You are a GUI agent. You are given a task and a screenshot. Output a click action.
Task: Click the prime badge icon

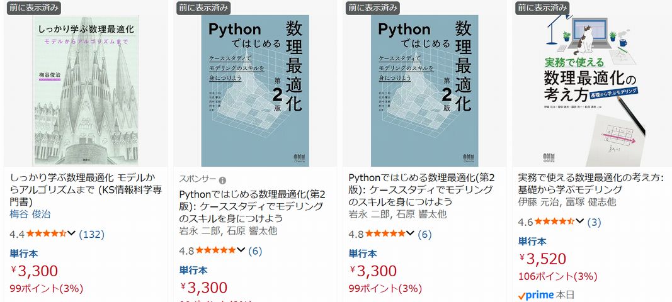[x=536, y=295]
